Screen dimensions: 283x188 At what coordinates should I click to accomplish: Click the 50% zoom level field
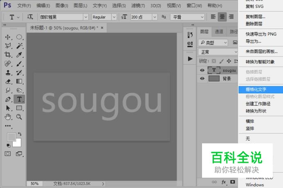pos(34,183)
